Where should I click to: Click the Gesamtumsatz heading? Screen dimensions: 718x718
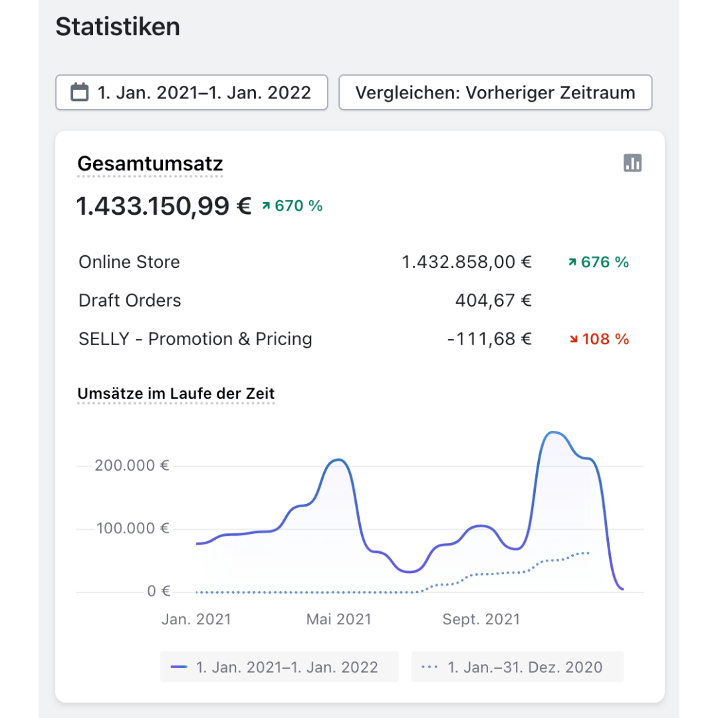click(150, 164)
